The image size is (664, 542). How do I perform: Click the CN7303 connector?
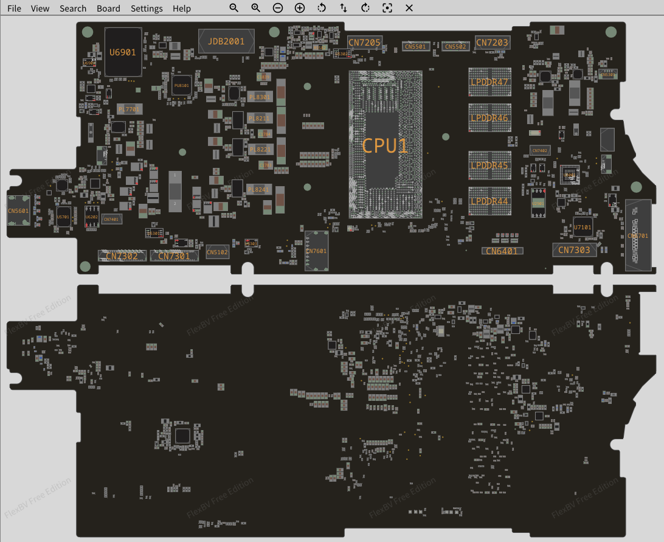point(573,250)
